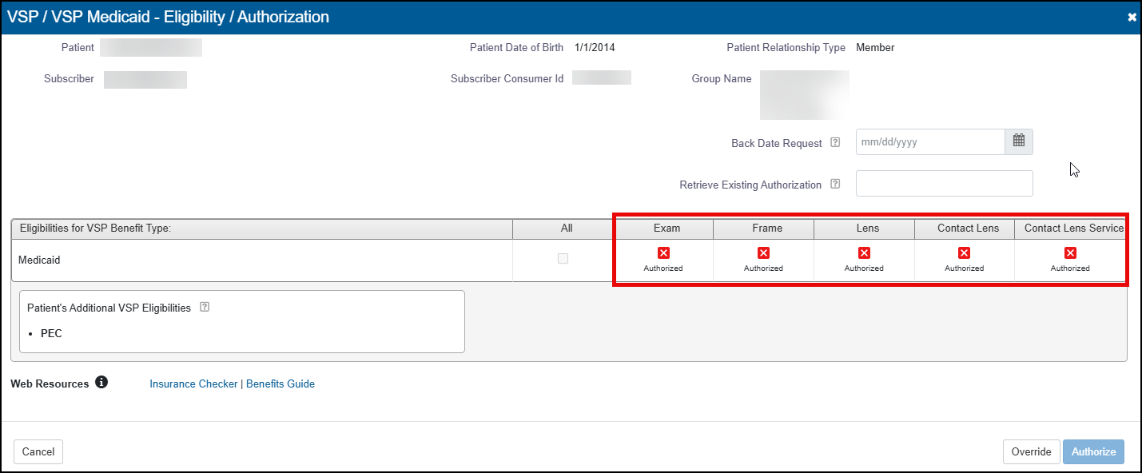Toggle the Contact Lens Service authorized checkbox
This screenshot has width=1142, height=473.
[1070, 253]
